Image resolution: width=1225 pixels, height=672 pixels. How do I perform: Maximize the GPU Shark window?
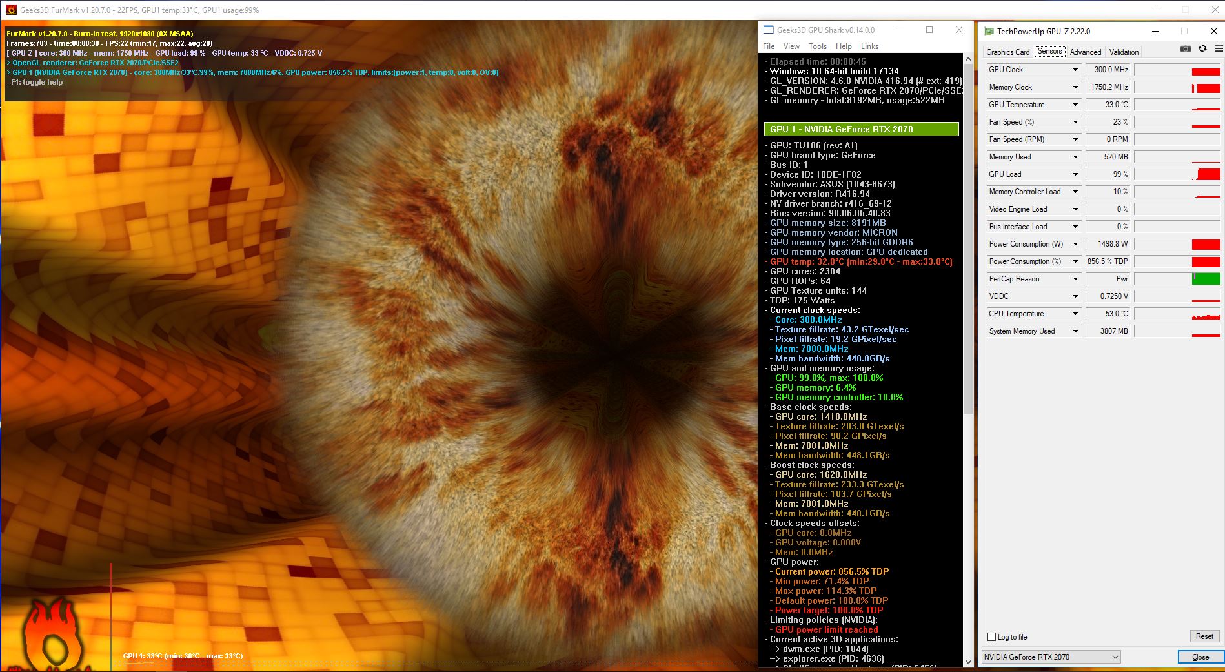(x=929, y=30)
